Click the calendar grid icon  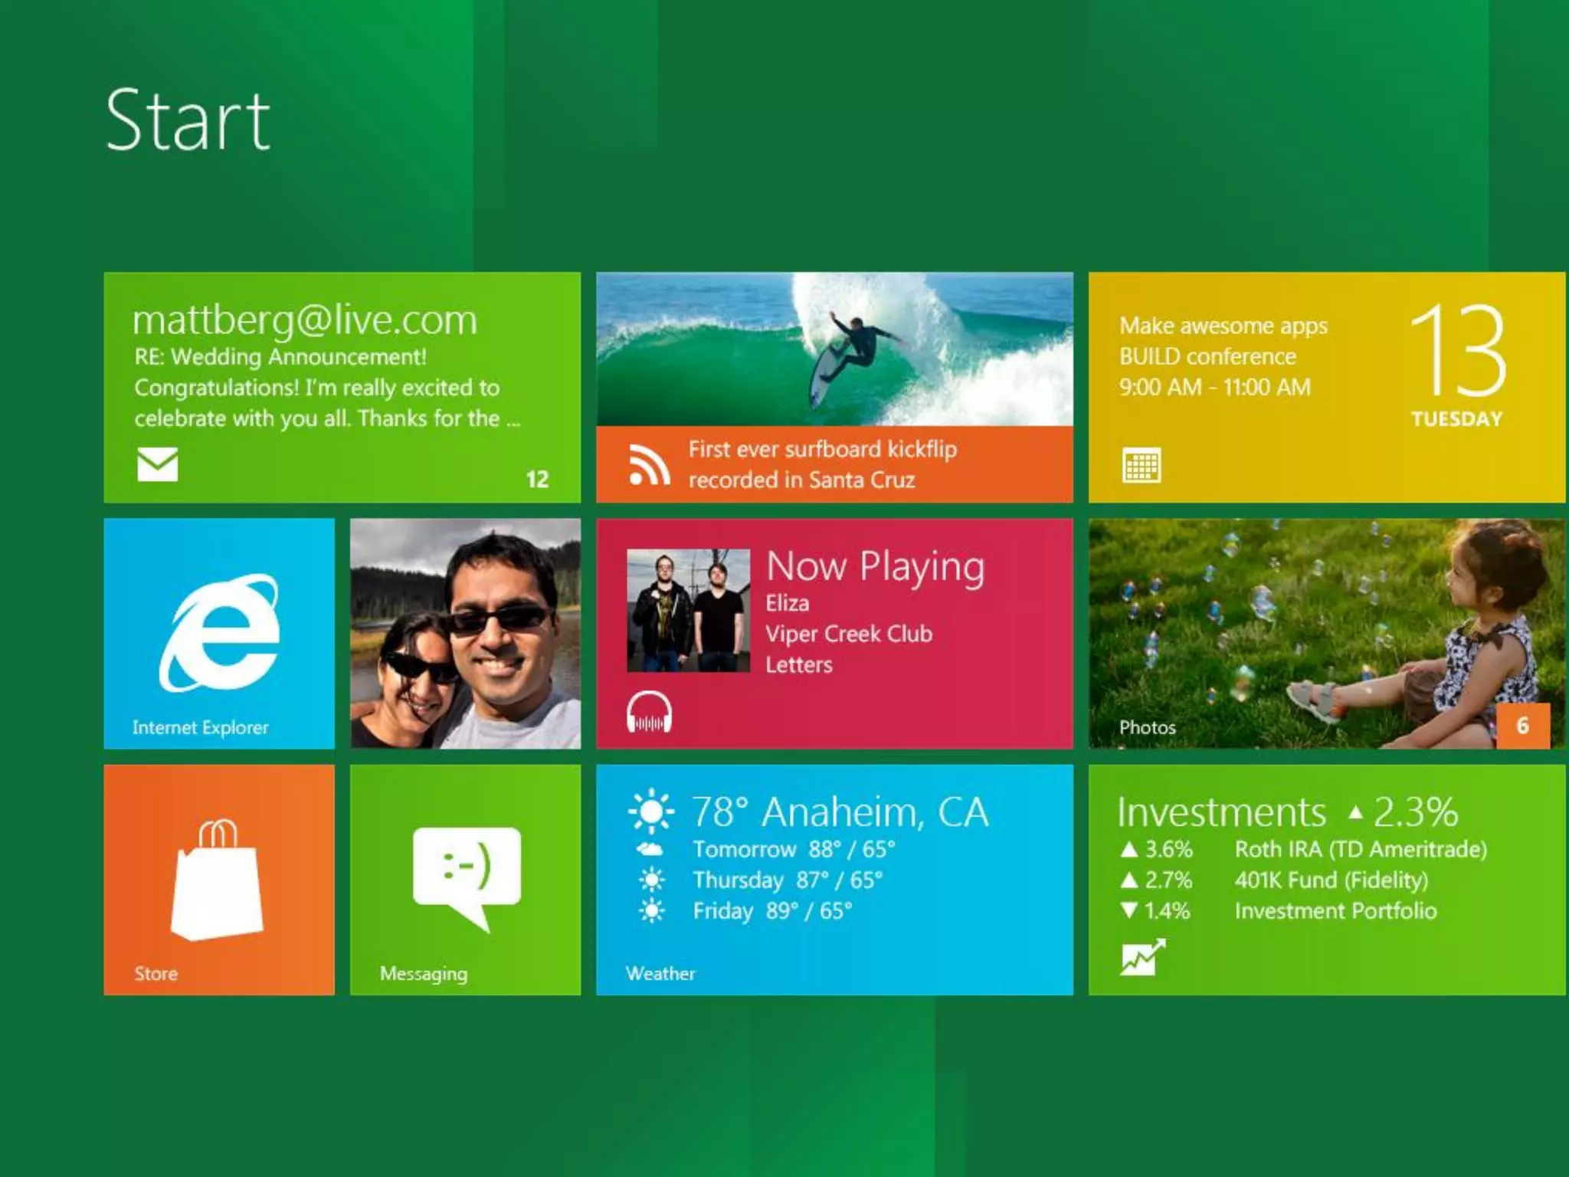(x=1142, y=465)
